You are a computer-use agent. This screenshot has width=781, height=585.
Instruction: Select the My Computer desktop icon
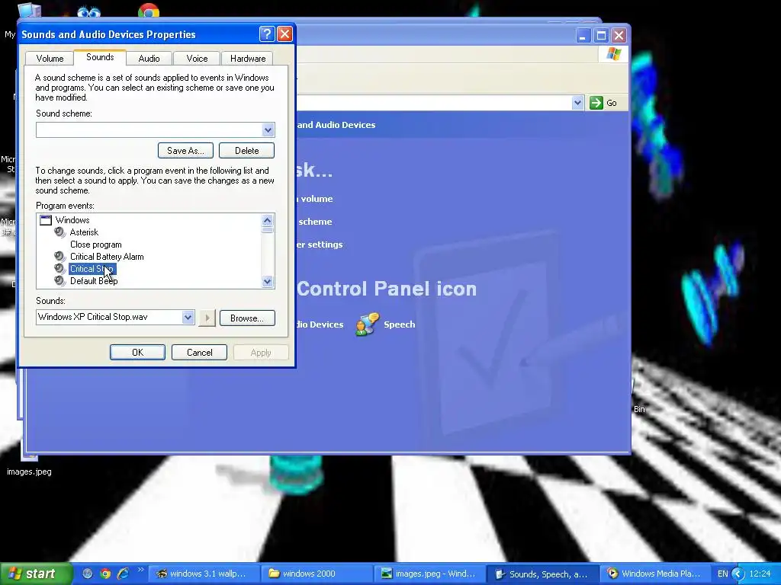[29, 11]
